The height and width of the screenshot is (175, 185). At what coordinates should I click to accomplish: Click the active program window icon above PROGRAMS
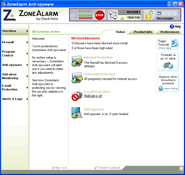(159, 13)
